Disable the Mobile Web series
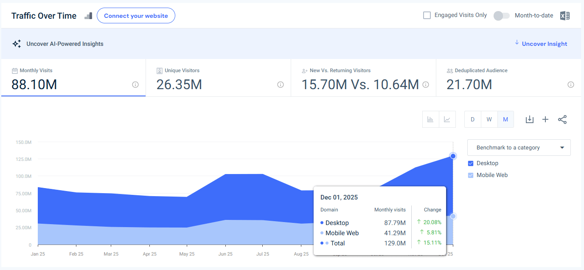 [x=470, y=175]
